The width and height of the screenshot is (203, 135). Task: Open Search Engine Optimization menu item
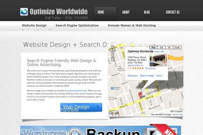coord(77,25)
